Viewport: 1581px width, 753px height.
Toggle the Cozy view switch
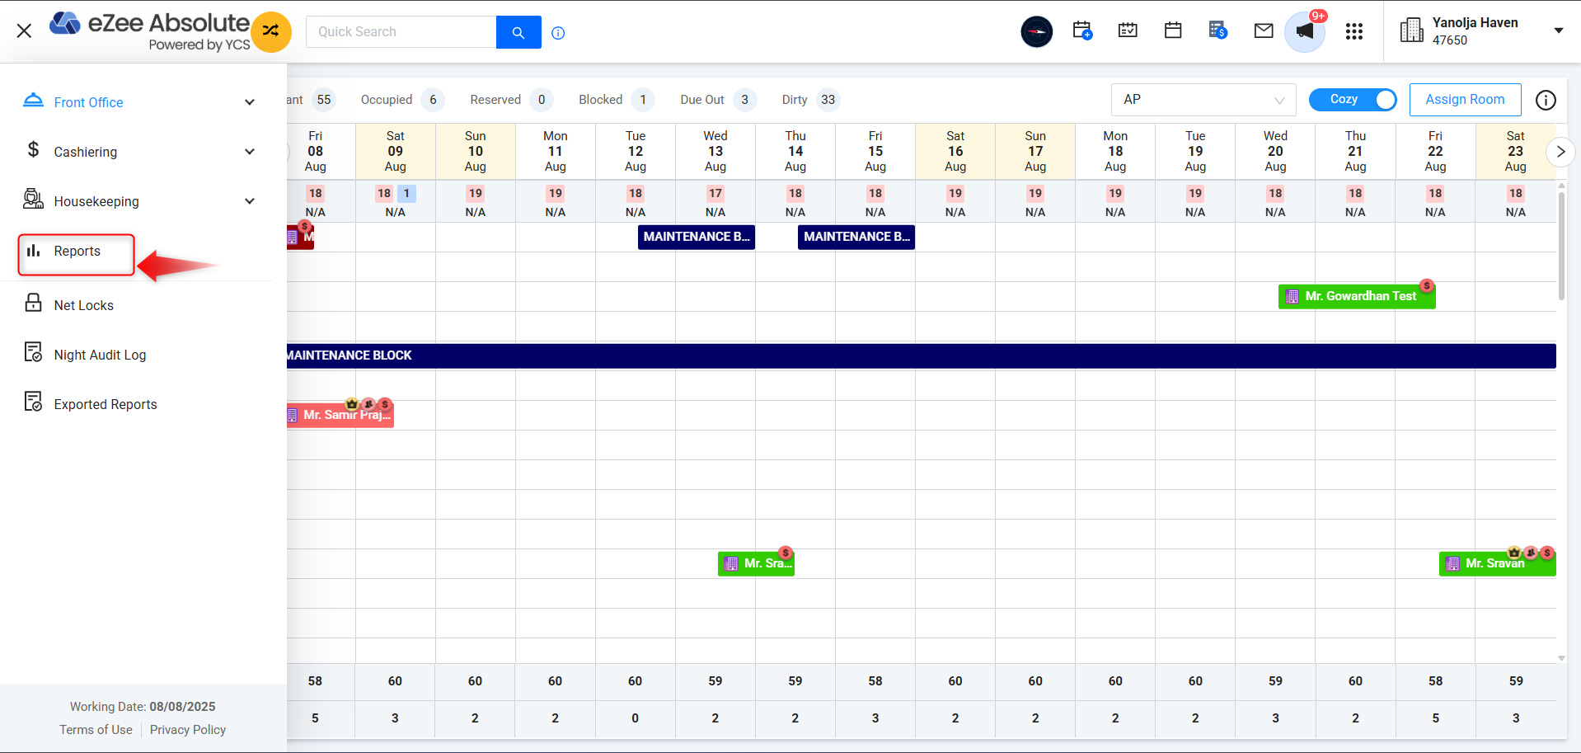click(1352, 100)
